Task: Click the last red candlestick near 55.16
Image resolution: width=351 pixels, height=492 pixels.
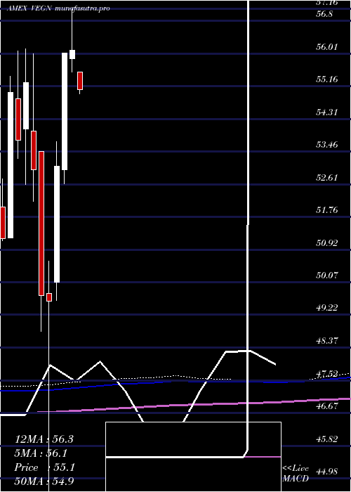Action: [x=80, y=81]
